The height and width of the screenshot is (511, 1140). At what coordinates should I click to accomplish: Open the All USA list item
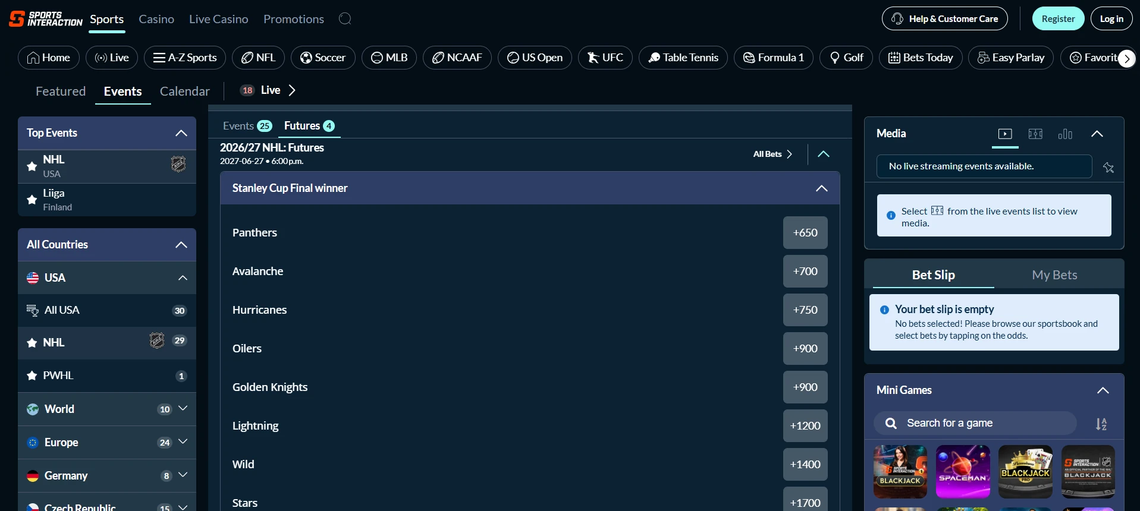(107, 310)
